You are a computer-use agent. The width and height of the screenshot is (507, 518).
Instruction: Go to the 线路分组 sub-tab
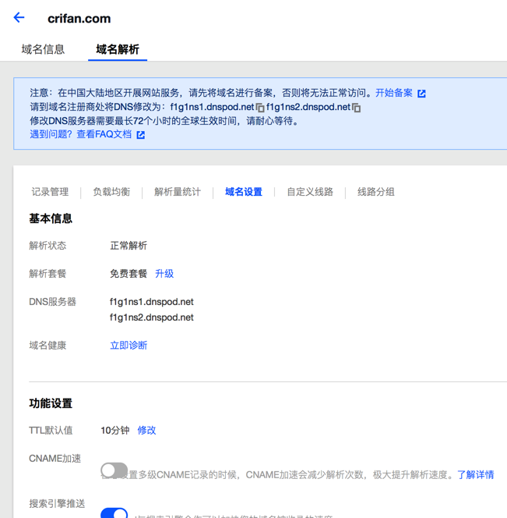point(376,192)
